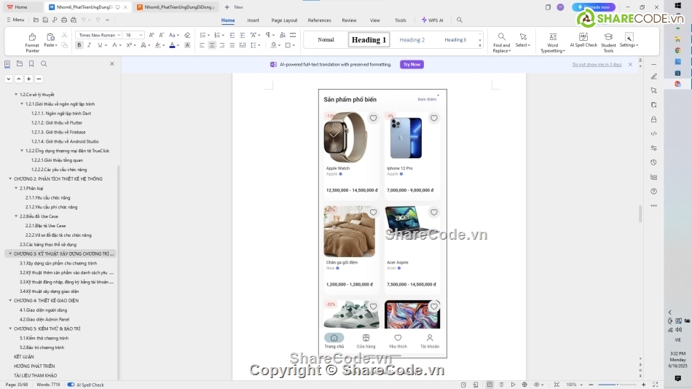Expand the styles gallery arrow

coord(480,45)
